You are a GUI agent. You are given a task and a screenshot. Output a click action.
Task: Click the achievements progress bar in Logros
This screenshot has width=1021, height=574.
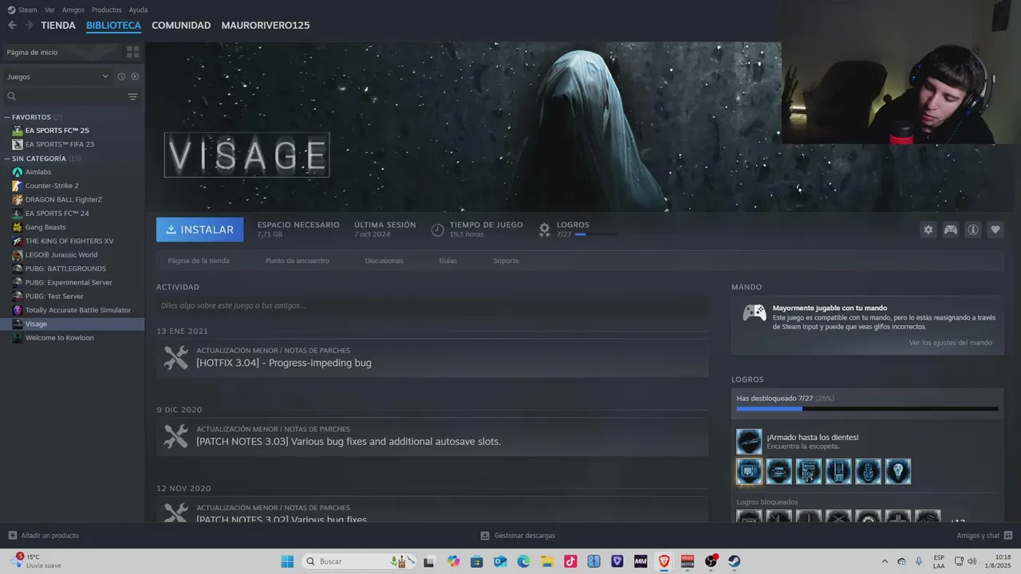(x=867, y=409)
